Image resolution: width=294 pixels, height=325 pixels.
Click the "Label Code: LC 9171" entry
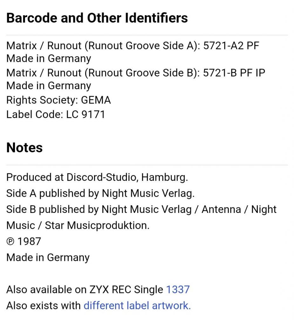[56, 114]
